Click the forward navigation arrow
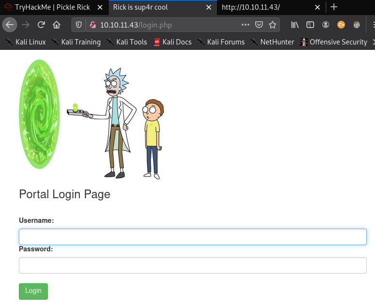The height and width of the screenshot is (306, 375). (26, 25)
